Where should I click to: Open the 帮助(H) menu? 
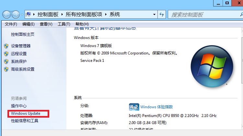[x=82, y=24]
